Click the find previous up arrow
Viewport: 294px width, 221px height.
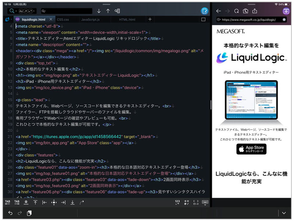[x=108, y=11]
